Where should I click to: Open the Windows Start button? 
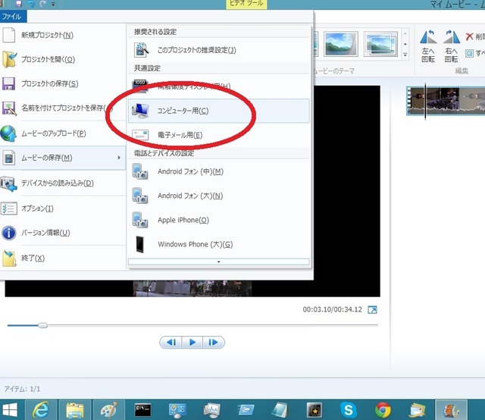pos(10,410)
